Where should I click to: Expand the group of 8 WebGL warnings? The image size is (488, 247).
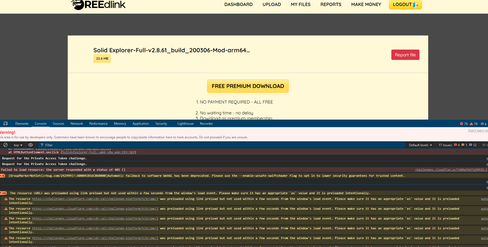point(3,176)
